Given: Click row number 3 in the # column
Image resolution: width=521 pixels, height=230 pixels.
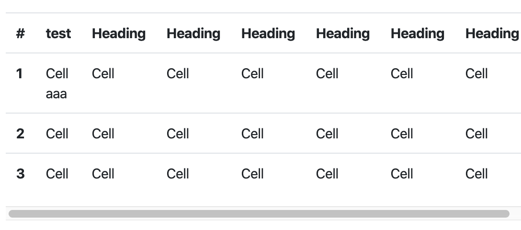Looking at the screenshot, I should pos(20,174).
